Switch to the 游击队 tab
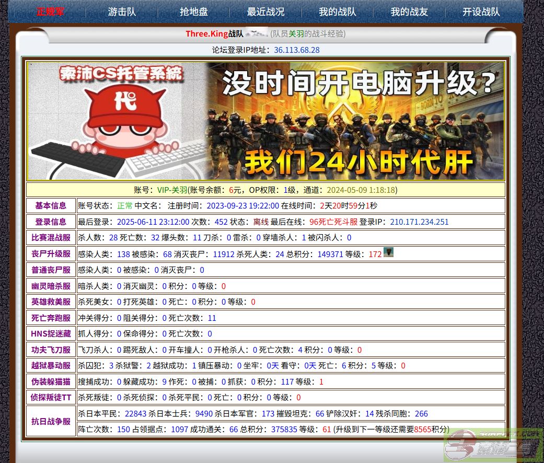The image size is (544, 463). 122,11
